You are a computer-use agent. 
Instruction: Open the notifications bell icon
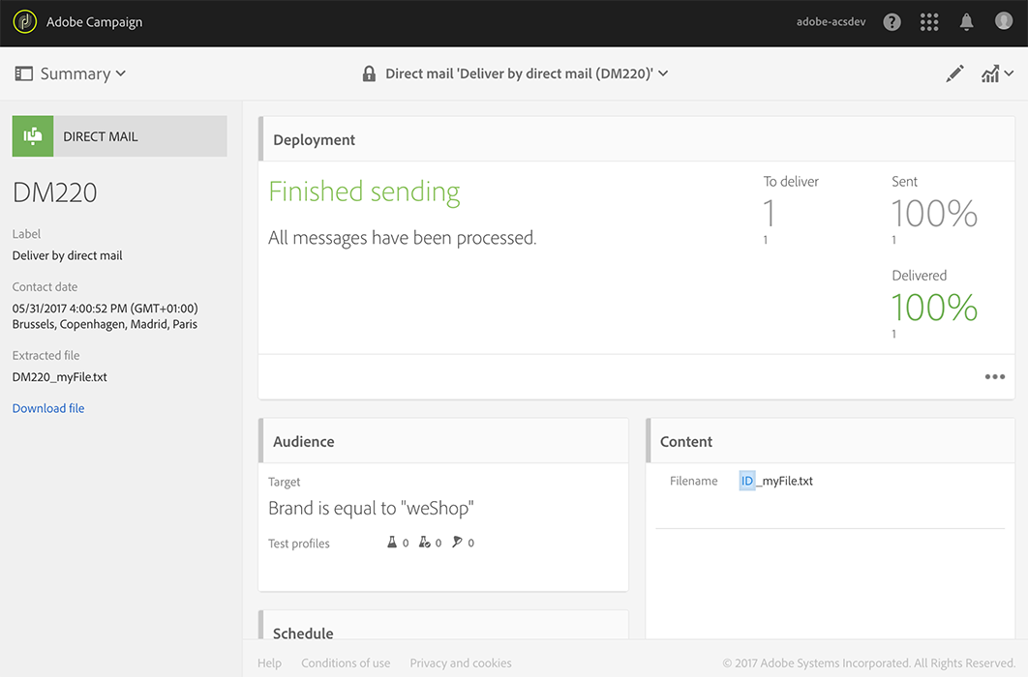point(966,22)
